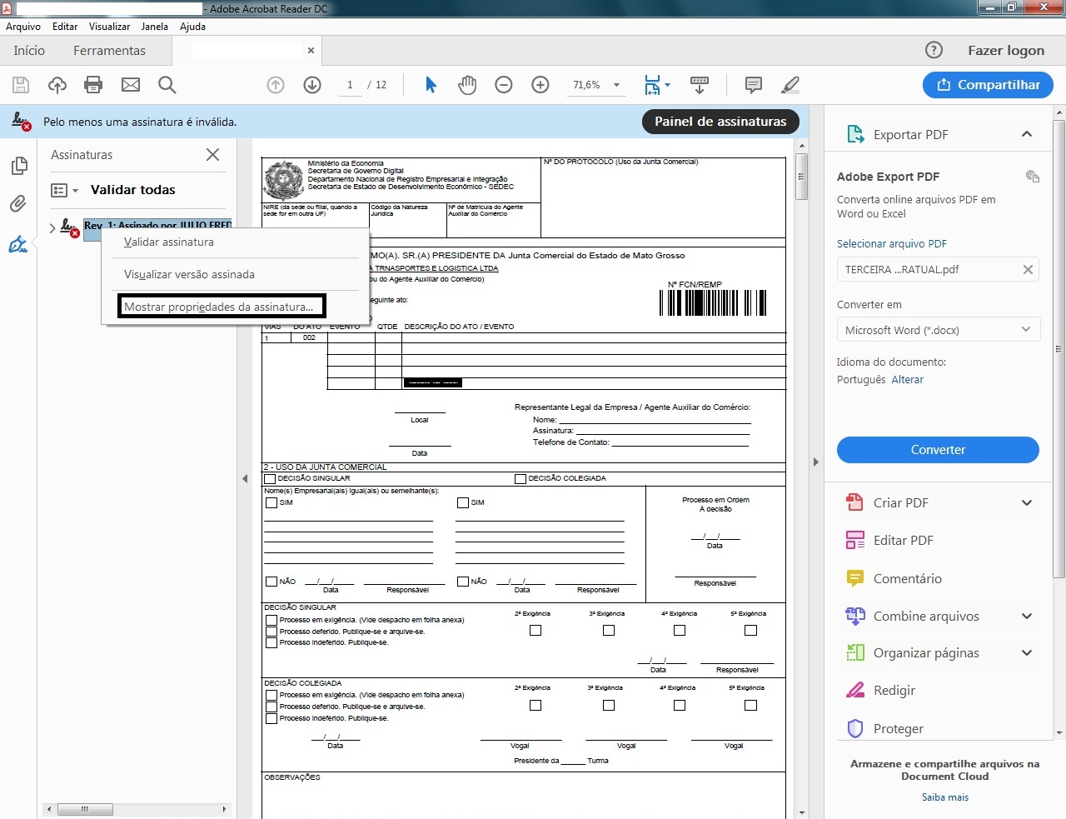Open the Converter em format dropdown

(x=939, y=330)
